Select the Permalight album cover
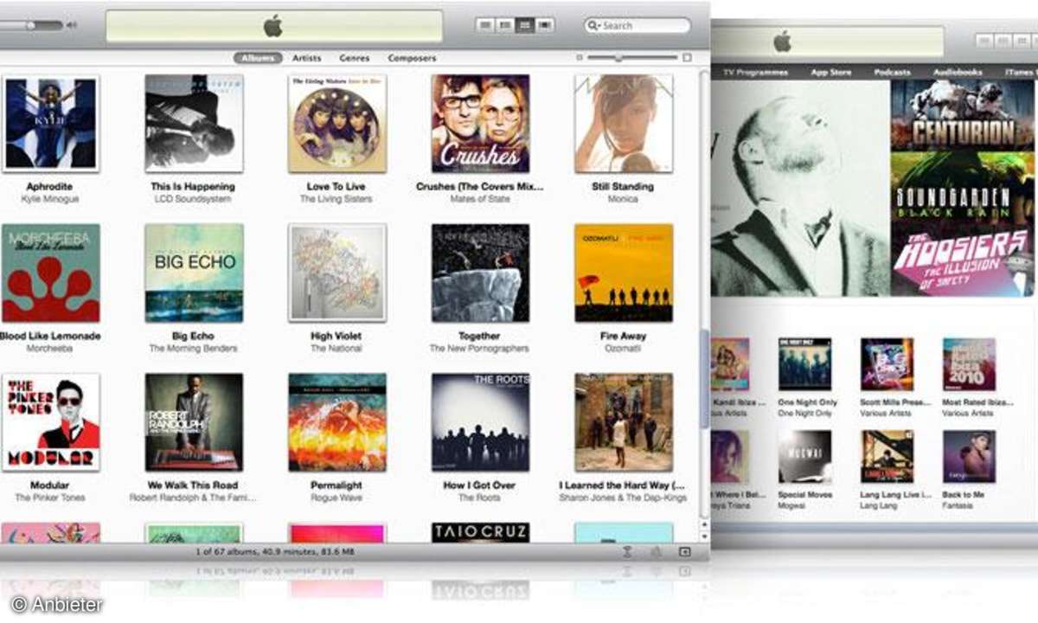Screen dimensions: 1038x623 pyautogui.click(x=337, y=422)
